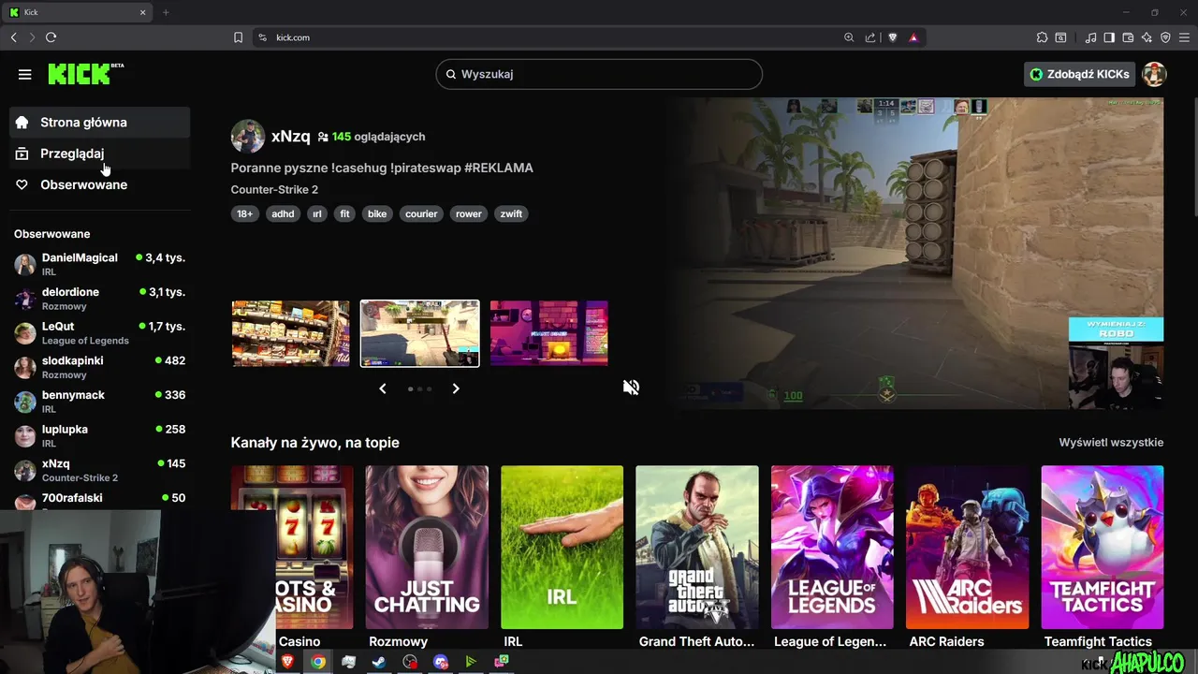Open xNzq in the followed list
Image resolution: width=1198 pixels, height=674 pixels.
(x=100, y=470)
